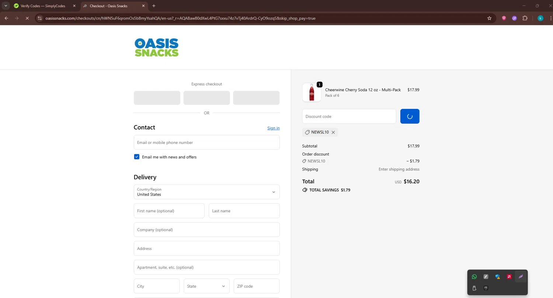Focus the Last name field

click(244, 211)
